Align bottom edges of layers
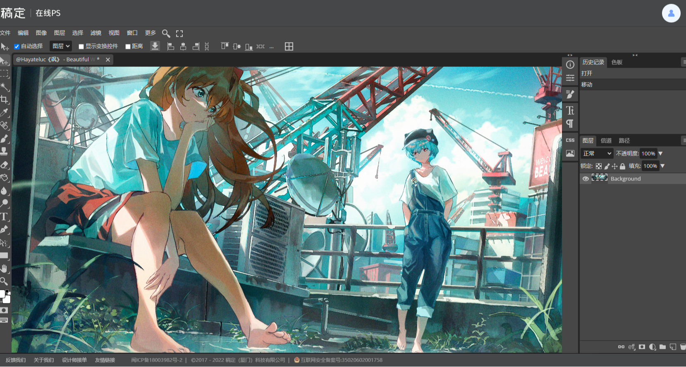This screenshot has width=686, height=367. pos(249,47)
